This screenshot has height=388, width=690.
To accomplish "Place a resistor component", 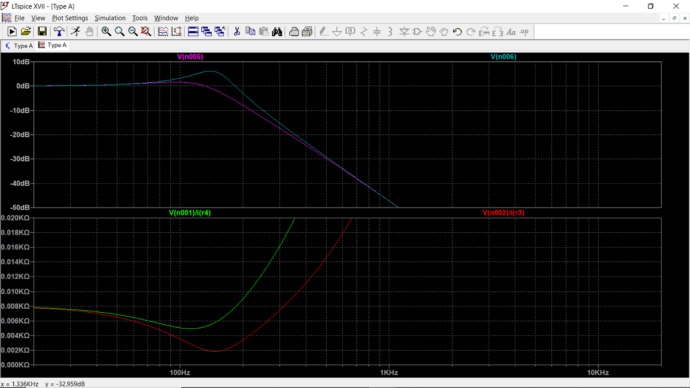I will [x=363, y=32].
